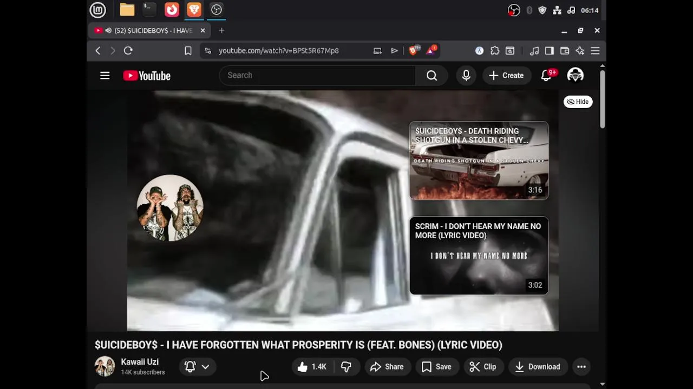The image size is (693, 389).
Task: Search with your voice microphone button
Action: pyautogui.click(x=466, y=76)
